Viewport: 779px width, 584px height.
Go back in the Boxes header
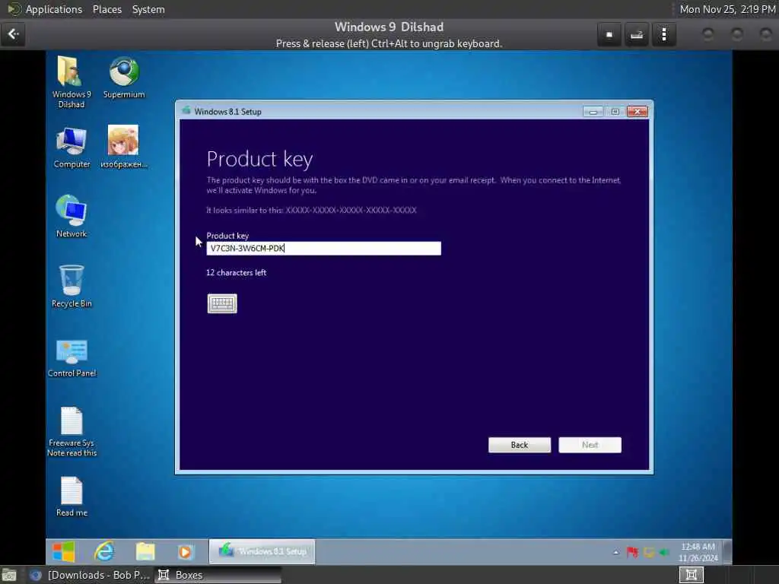point(14,34)
